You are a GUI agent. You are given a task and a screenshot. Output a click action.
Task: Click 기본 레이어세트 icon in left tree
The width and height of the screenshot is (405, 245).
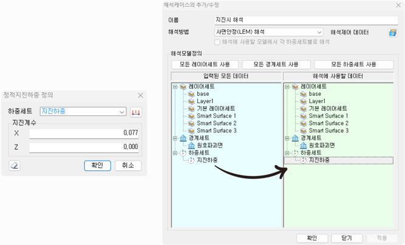click(191, 109)
